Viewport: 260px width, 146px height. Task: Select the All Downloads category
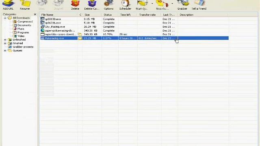pos(21,18)
